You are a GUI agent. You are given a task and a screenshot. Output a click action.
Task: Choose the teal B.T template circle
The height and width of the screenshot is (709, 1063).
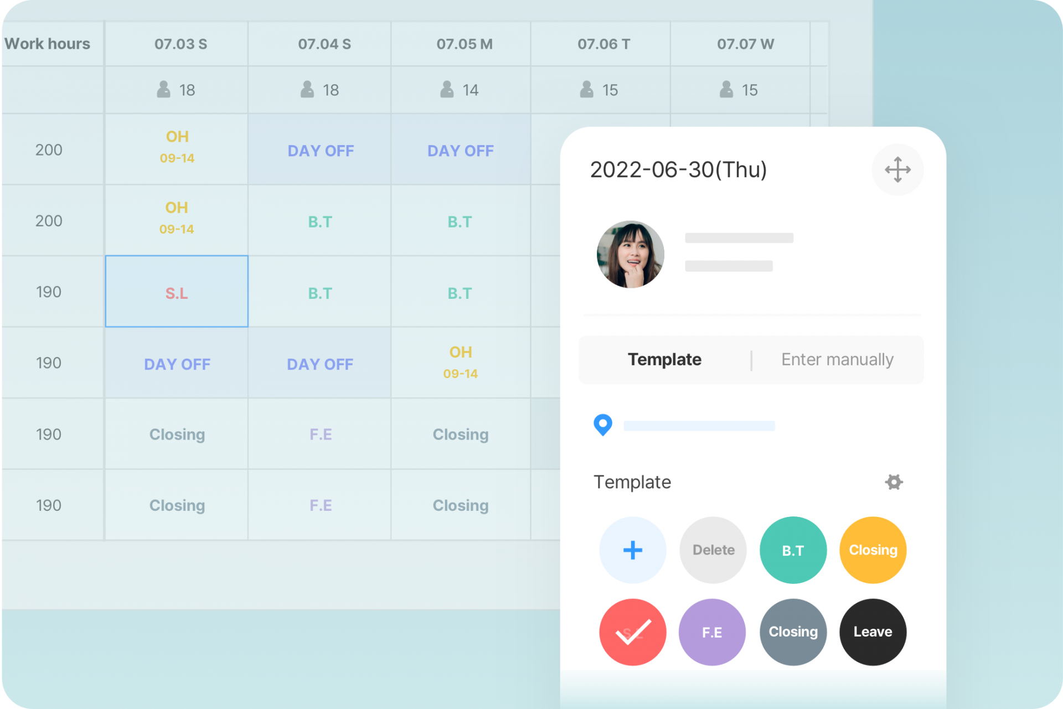793,550
